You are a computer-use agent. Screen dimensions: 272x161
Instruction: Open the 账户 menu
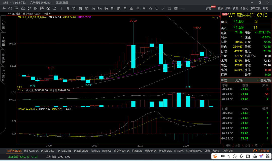pyautogui.click(x=228, y=8)
